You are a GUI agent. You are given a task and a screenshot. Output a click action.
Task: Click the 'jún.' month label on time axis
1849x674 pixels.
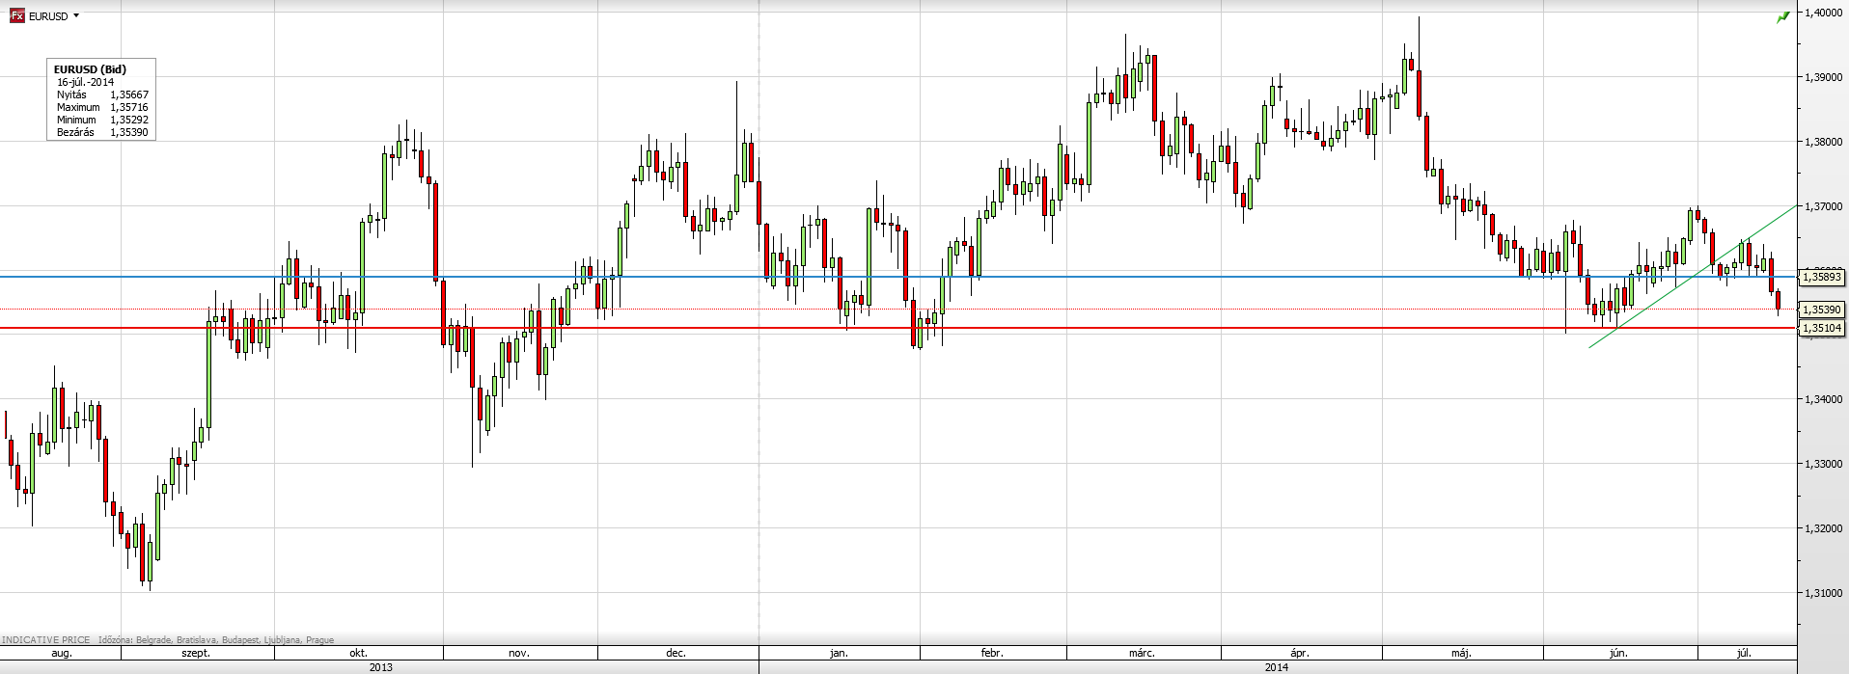[1618, 653]
